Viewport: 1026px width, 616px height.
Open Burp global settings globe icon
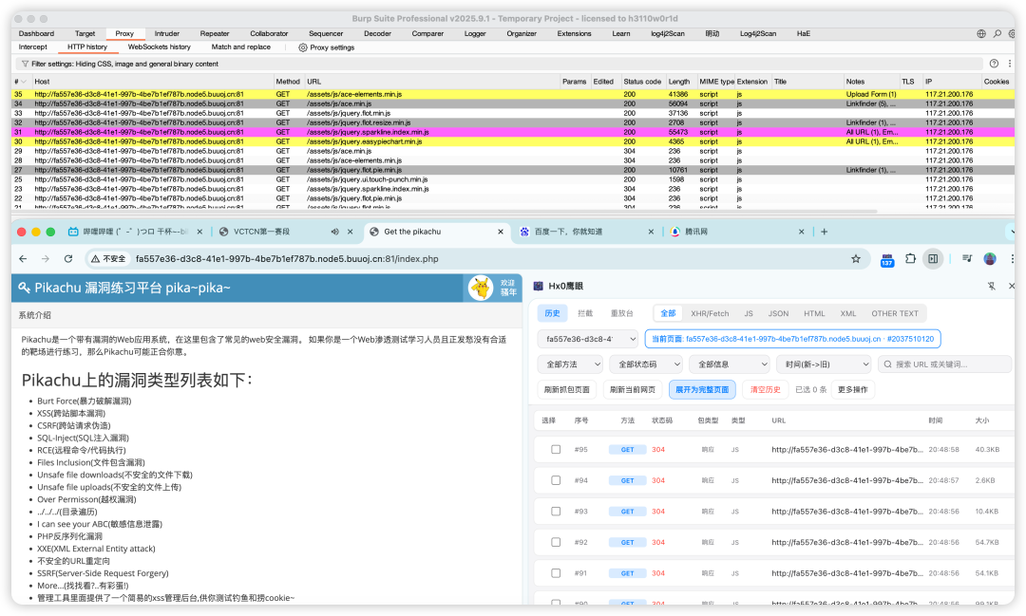pyautogui.click(x=980, y=33)
